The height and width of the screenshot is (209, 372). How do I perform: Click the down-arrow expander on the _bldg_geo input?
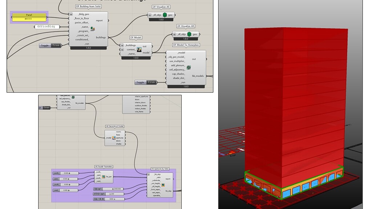[71, 14]
